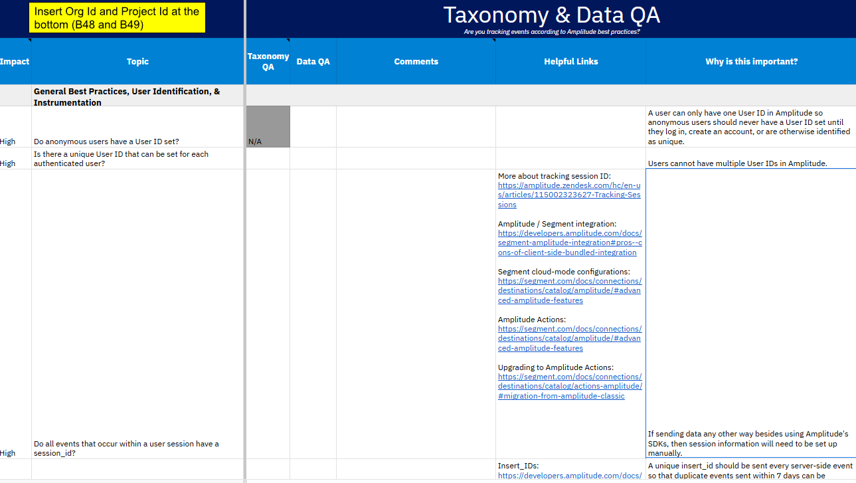The height and width of the screenshot is (483, 856).
Task: Click the 'Insert_IDs:' label text
Action: [x=517, y=466]
